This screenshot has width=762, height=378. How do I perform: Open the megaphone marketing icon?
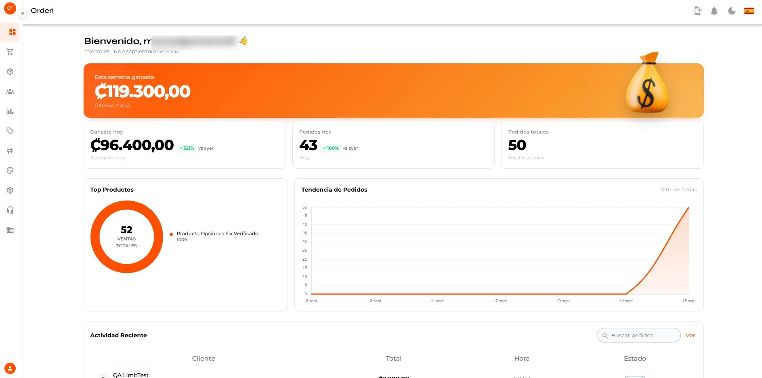10,151
